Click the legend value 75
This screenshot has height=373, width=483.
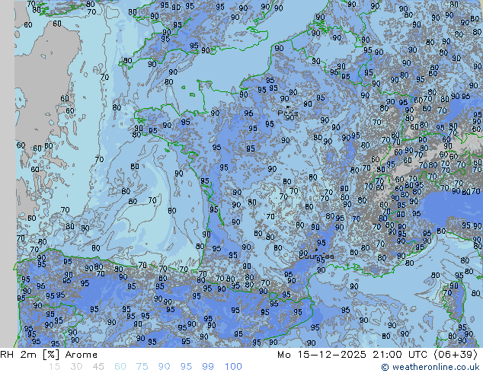coord(142,367)
